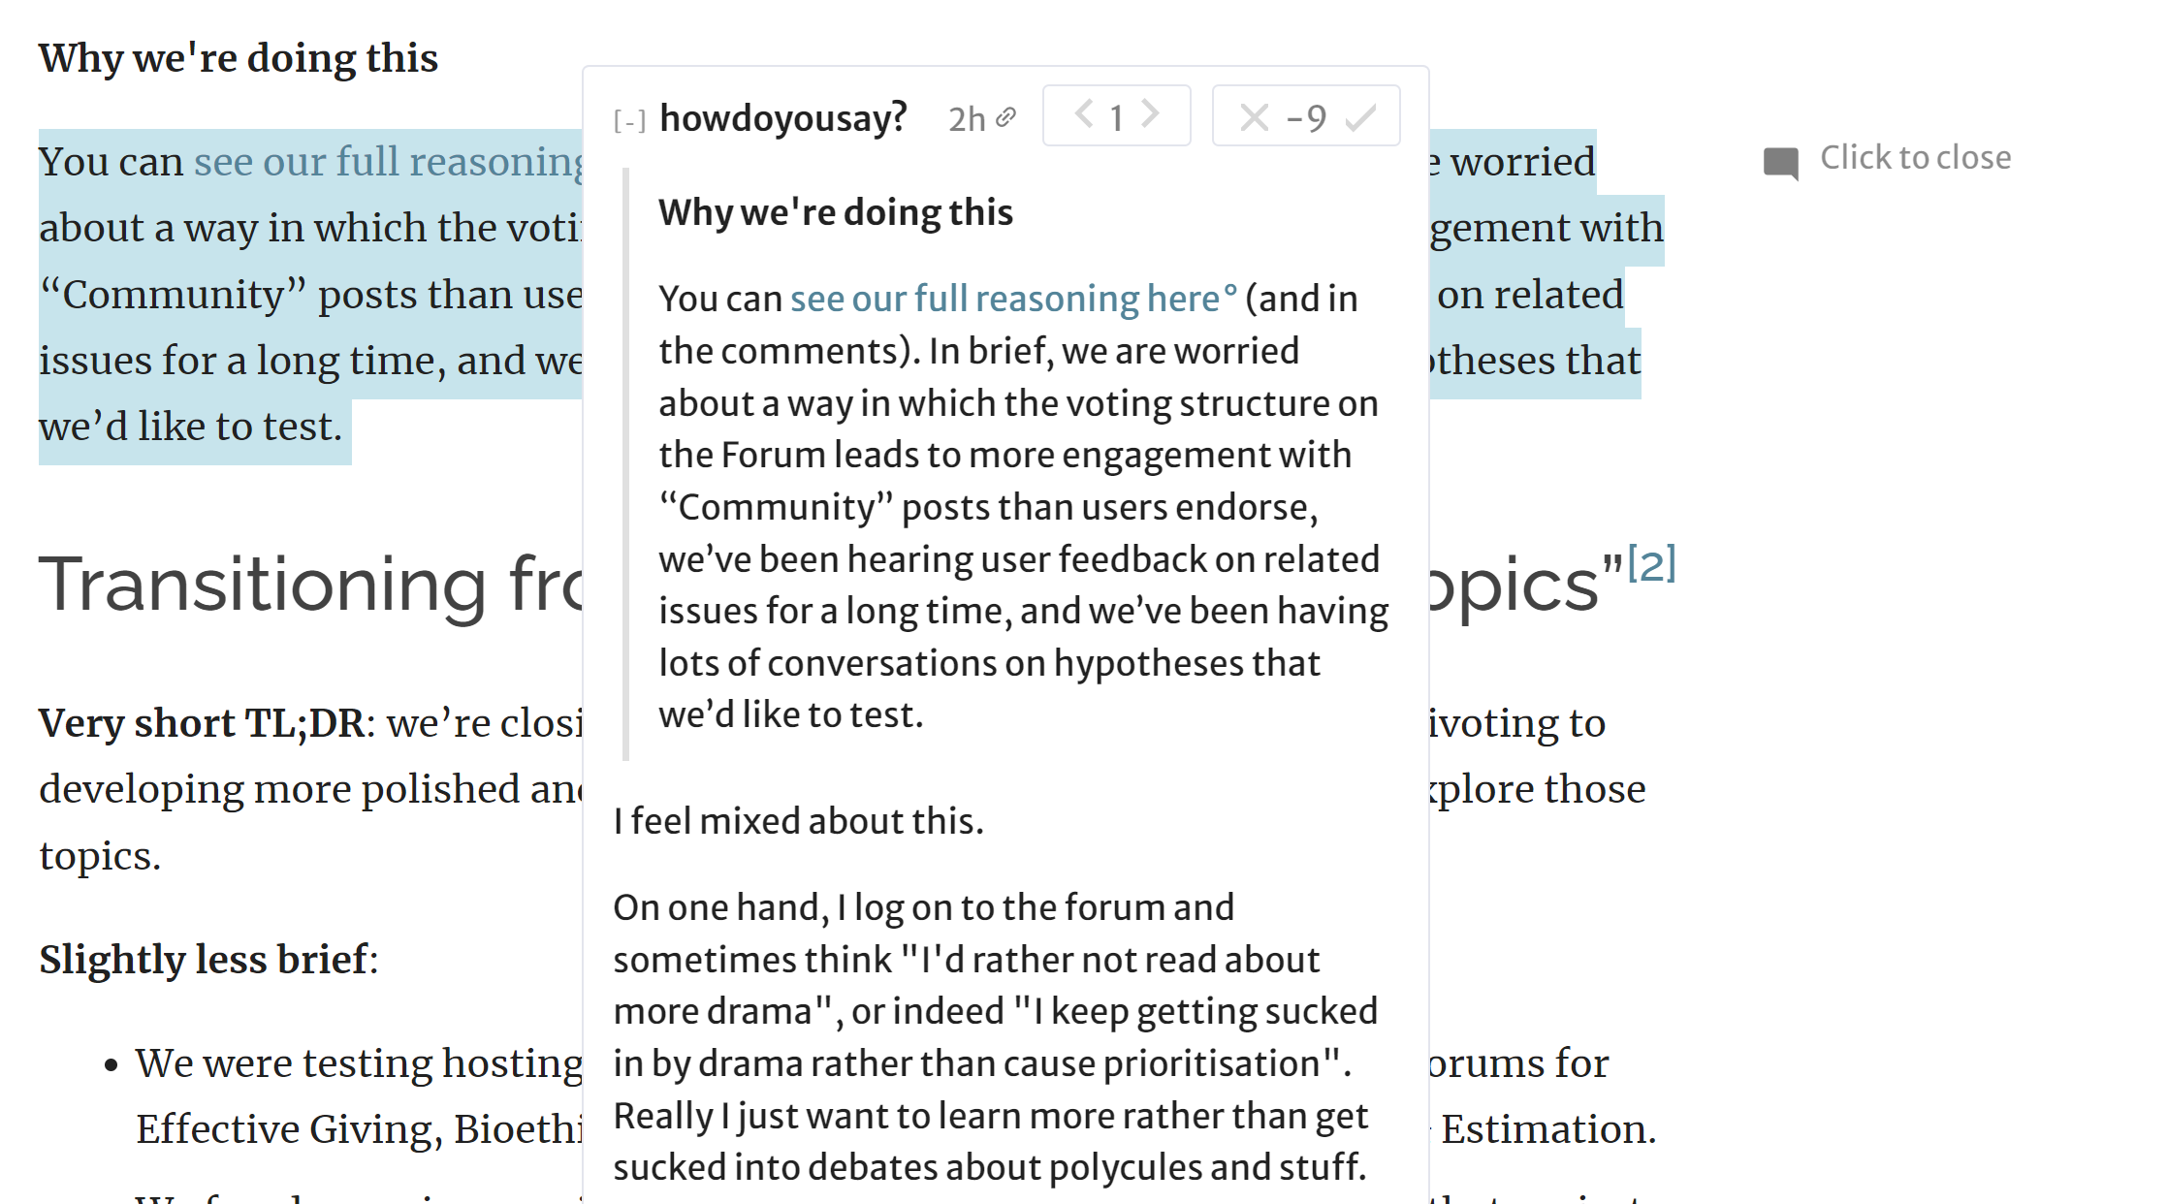
Task: Click the post's 'Why we're doing this' heading
Action: tap(239, 58)
